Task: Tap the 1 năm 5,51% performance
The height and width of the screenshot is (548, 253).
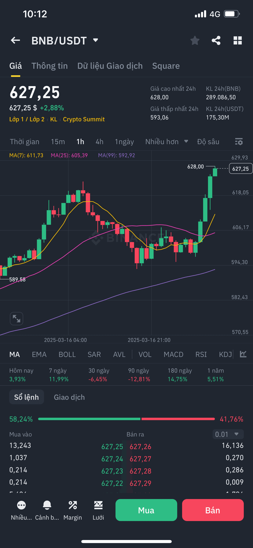Action: pos(216,375)
